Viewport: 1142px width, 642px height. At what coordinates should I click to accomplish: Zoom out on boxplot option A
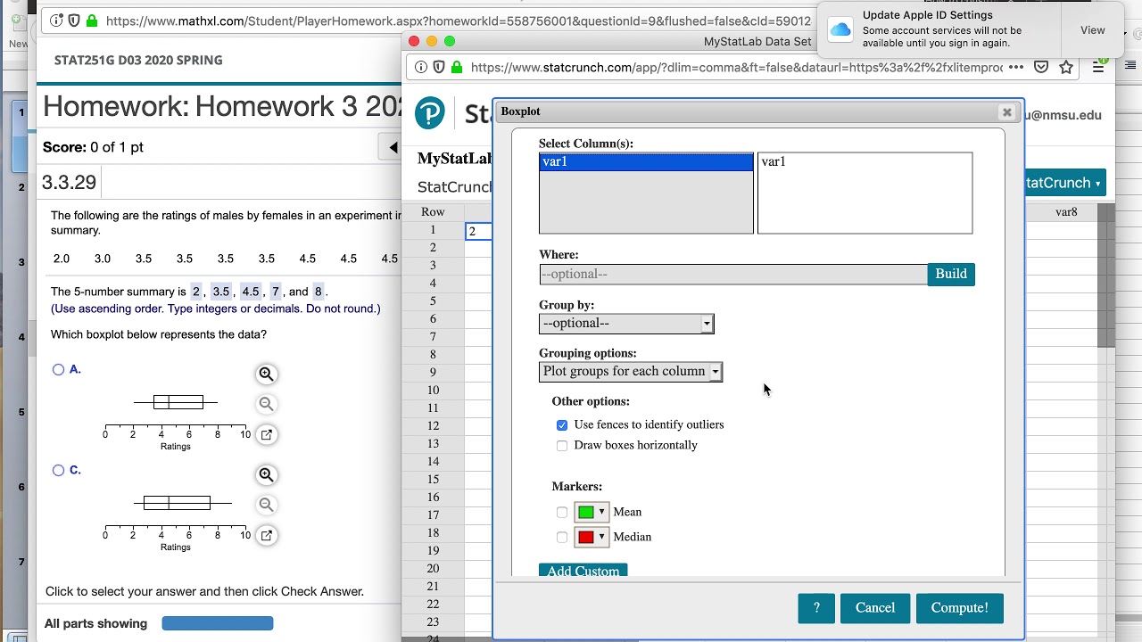pos(266,404)
